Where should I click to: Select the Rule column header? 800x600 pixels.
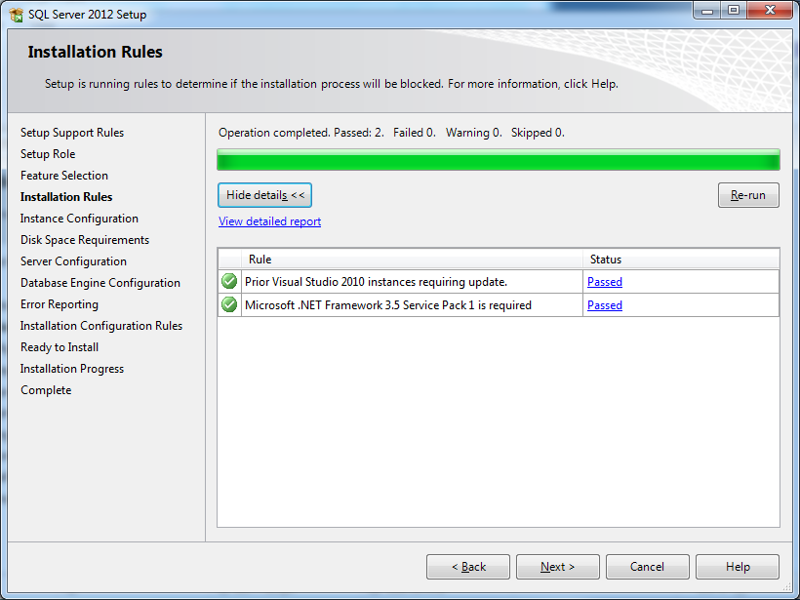[412, 260]
